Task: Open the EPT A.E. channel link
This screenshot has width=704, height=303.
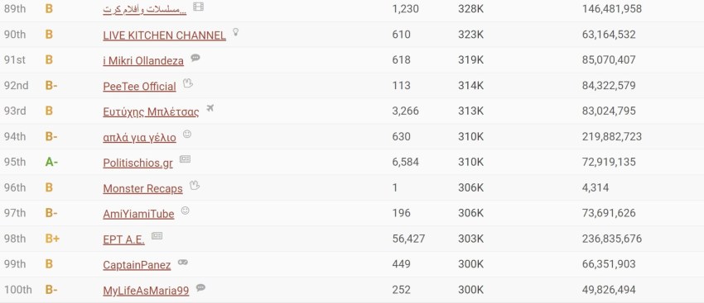Action: tap(124, 240)
